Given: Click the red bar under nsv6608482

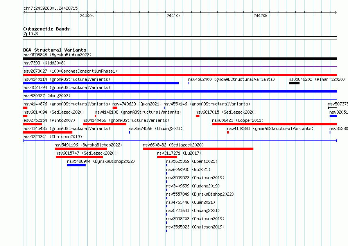Looking at the screenshot, I should coord(198,149).
